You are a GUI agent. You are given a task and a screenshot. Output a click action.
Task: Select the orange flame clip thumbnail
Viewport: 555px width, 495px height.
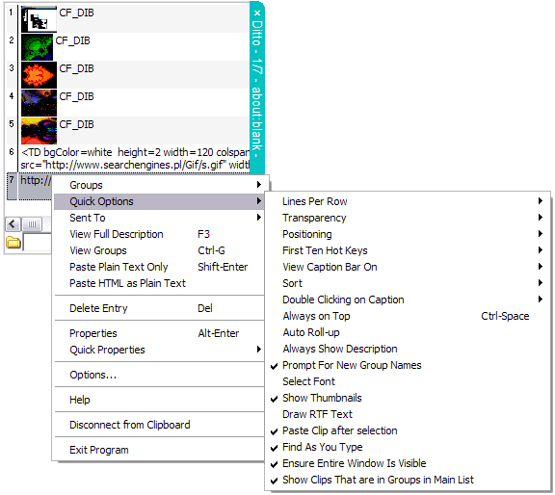(x=39, y=75)
